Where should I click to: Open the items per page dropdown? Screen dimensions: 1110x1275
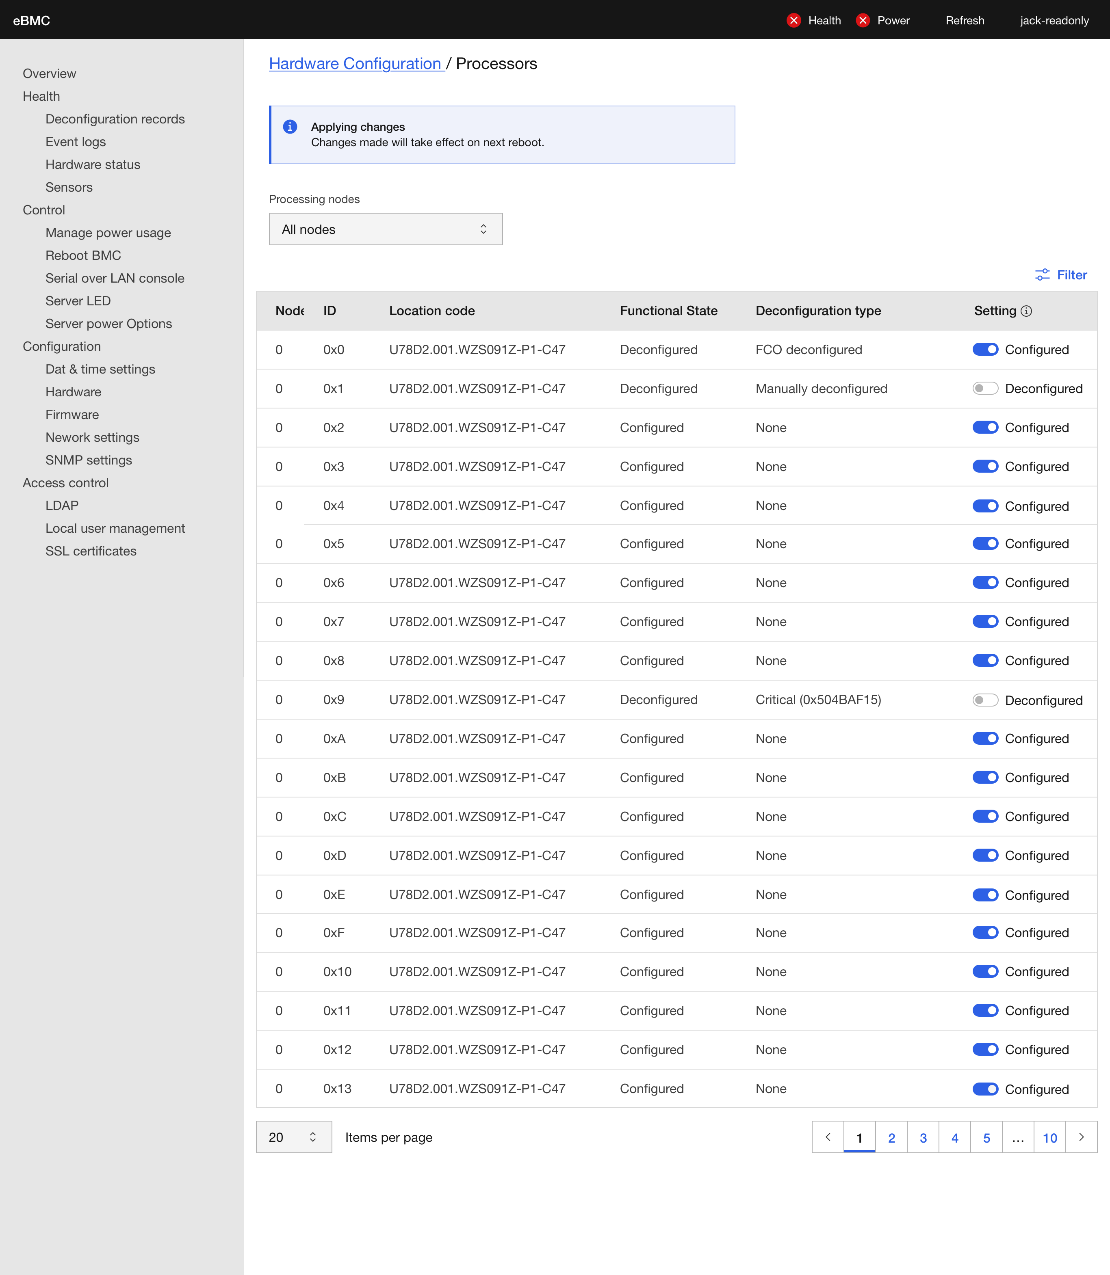pyautogui.click(x=294, y=1137)
